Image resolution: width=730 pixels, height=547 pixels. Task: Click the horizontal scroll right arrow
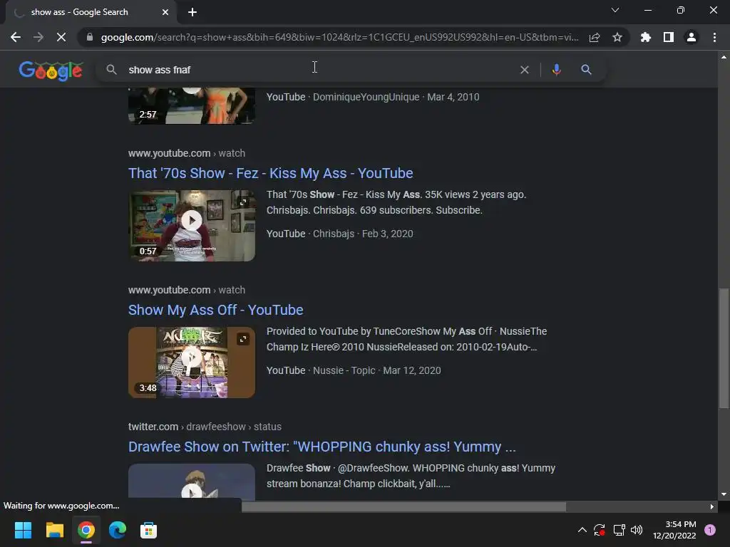(x=712, y=506)
